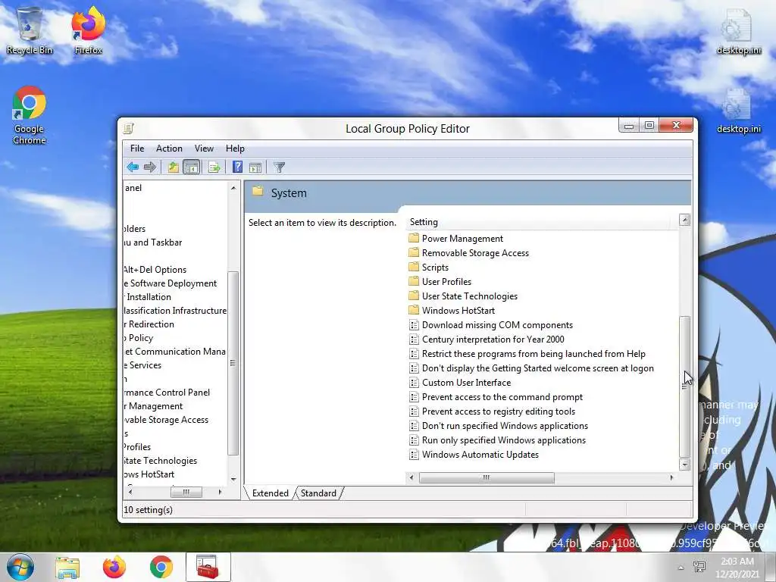This screenshot has height=582, width=776.
Task: Open the View menu
Action: (204, 149)
